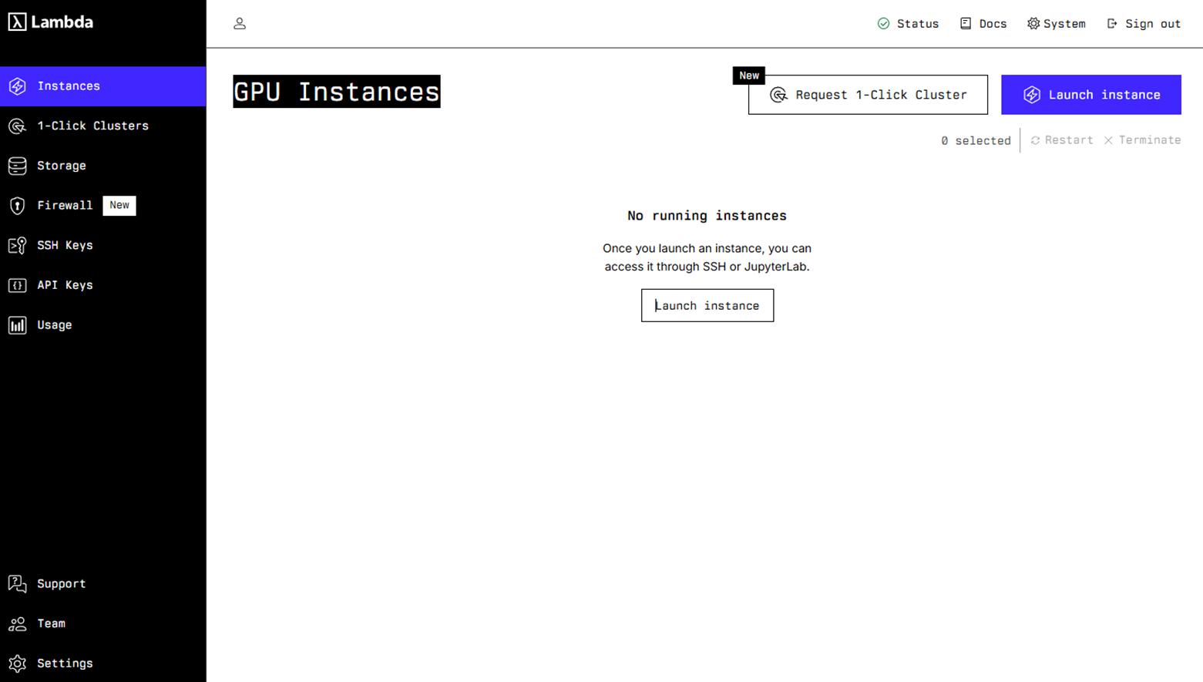This screenshot has height=682, width=1203.
Task: Click the System gear icon in header
Action: coord(1033,24)
